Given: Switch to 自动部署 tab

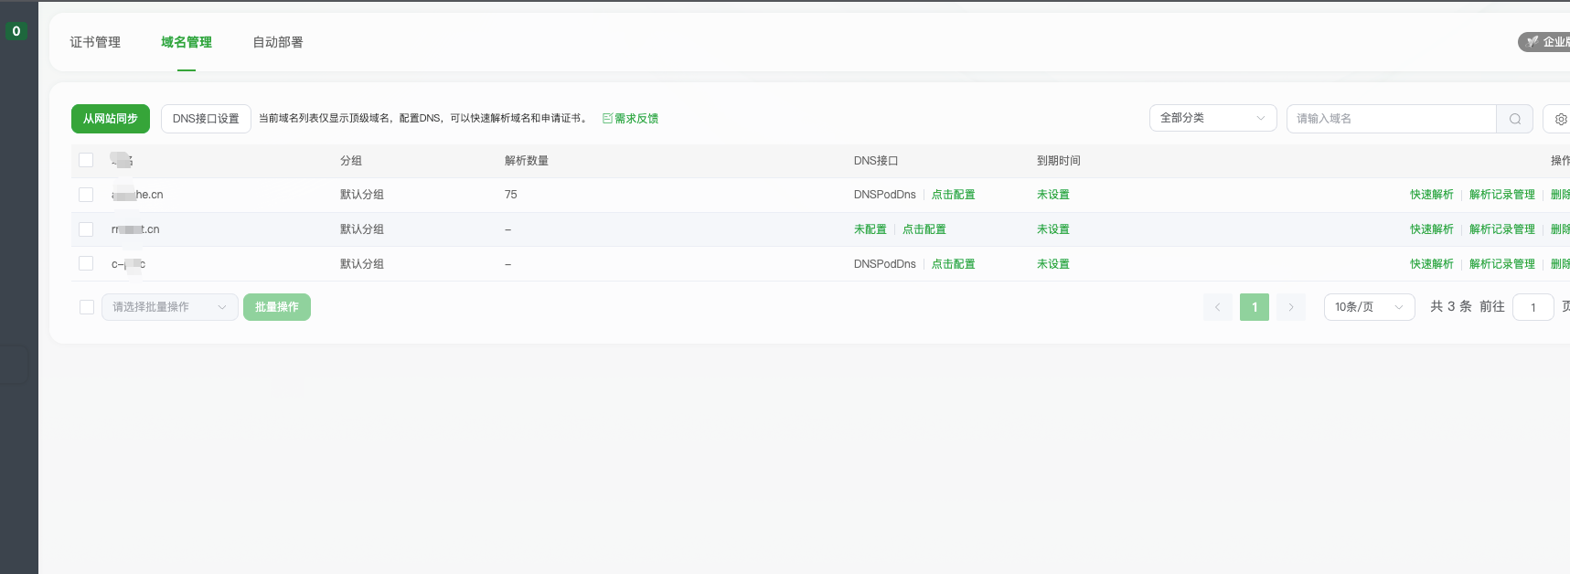Looking at the screenshot, I should point(278,42).
